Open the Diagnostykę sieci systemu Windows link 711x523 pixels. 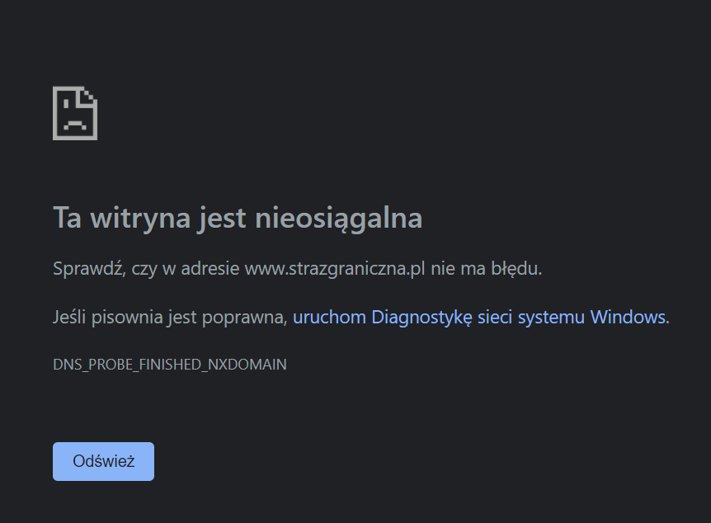click(480, 317)
